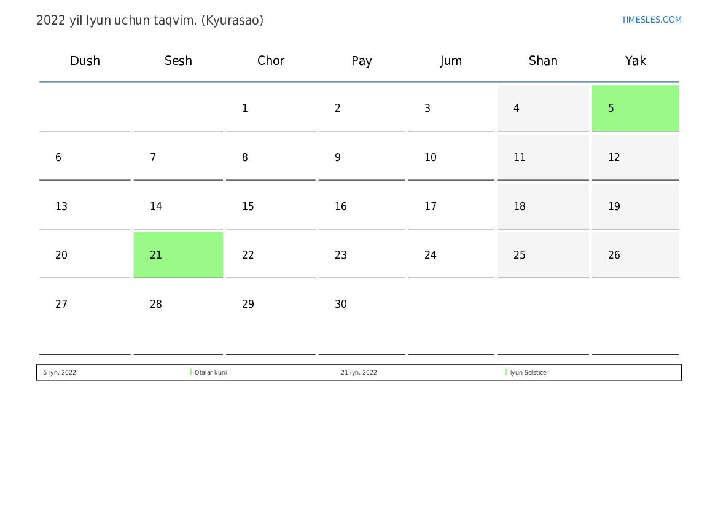Image resolution: width=718 pixels, height=508 pixels.
Task: Select the Sesh weekday header
Action: (178, 61)
